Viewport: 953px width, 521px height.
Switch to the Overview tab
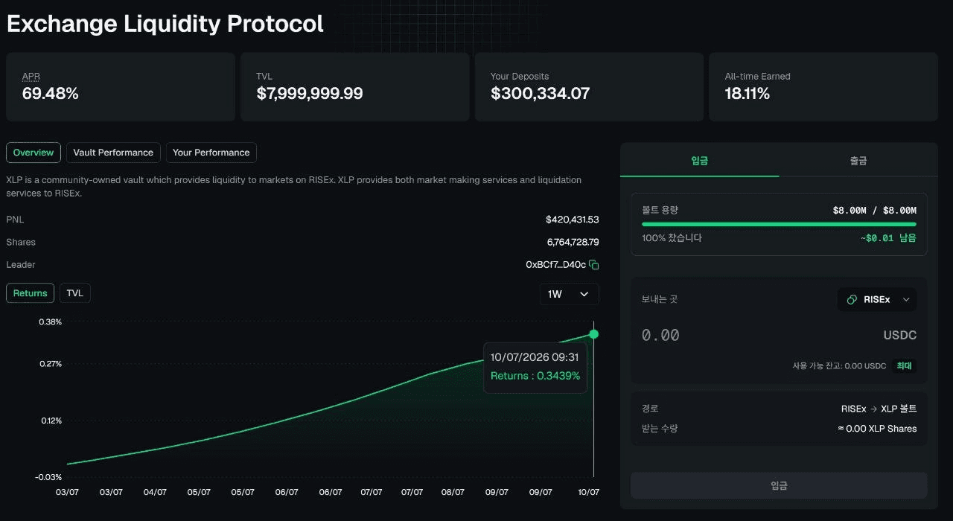[34, 153]
